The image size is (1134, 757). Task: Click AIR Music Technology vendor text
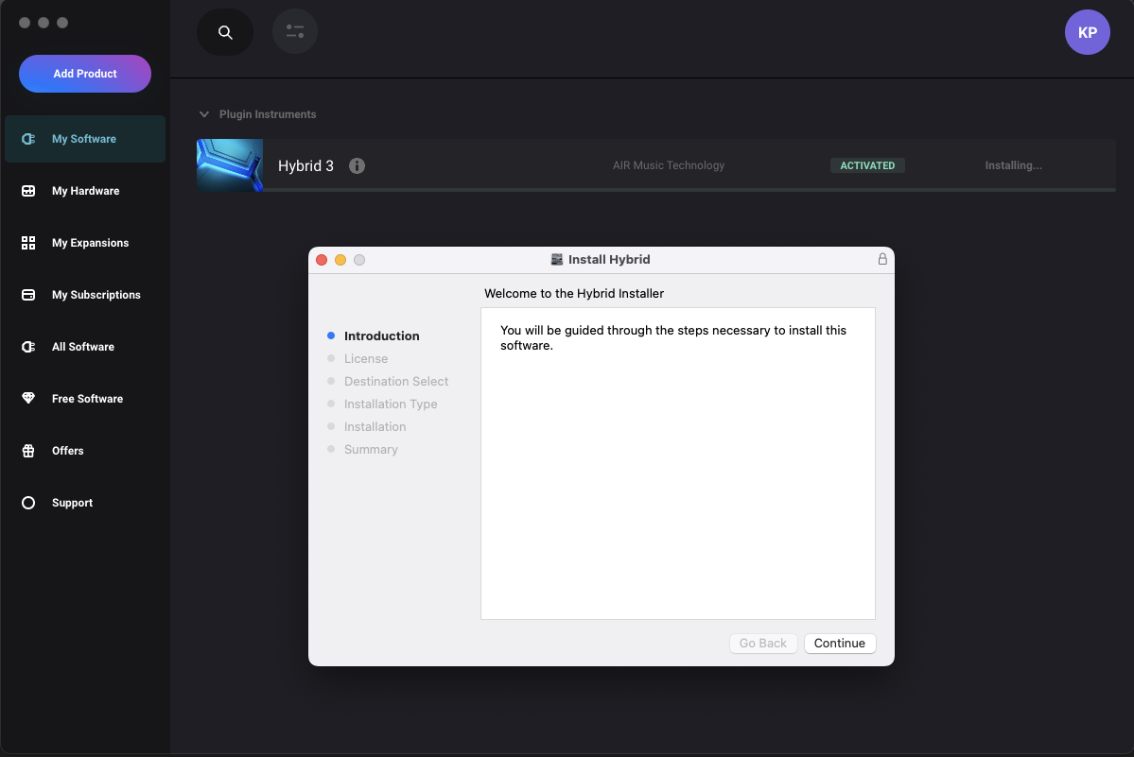click(x=669, y=165)
